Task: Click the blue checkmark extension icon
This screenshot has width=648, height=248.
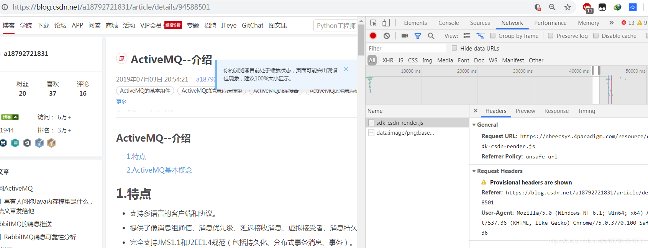Action: point(633,7)
